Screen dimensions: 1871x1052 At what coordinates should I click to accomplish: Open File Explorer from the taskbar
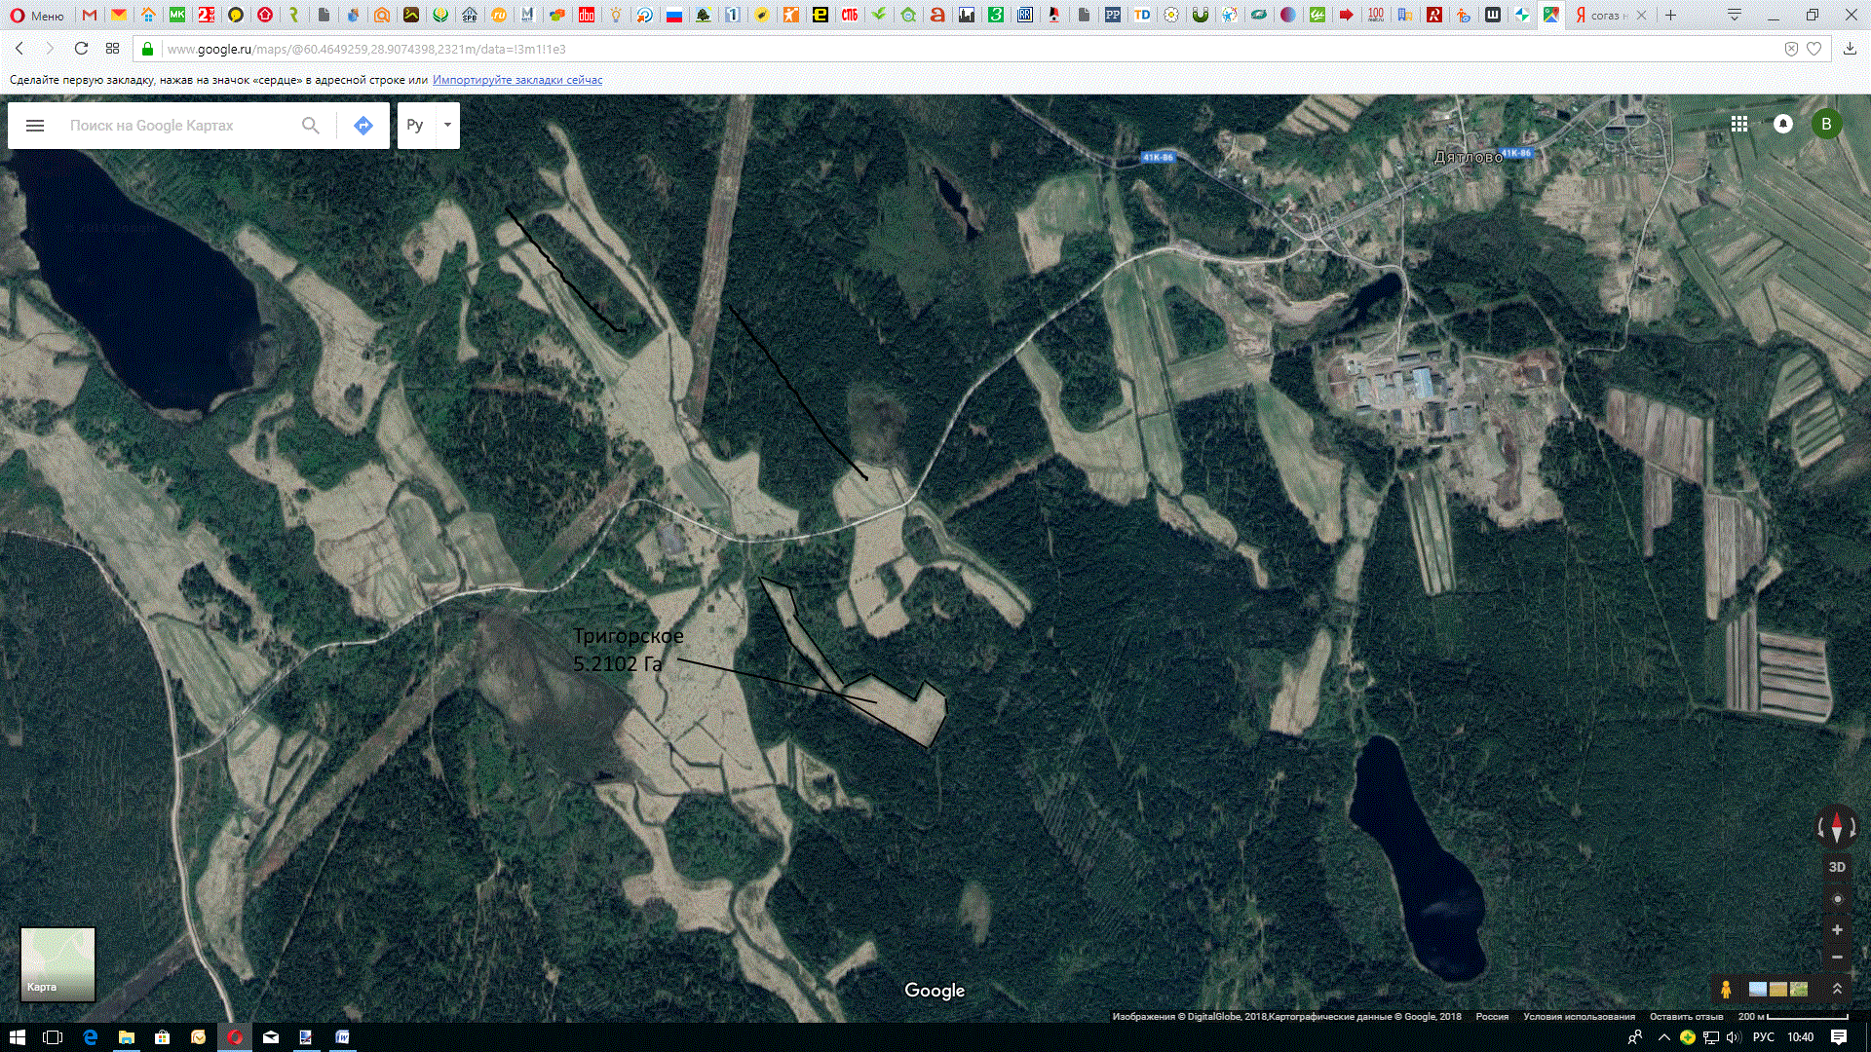click(126, 1037)
